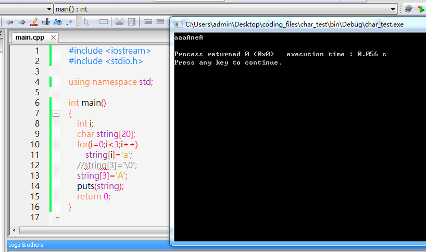Switch to the main.cpp editor tab
The width and height of the screenshot is (426, 252).
point(30,37)
